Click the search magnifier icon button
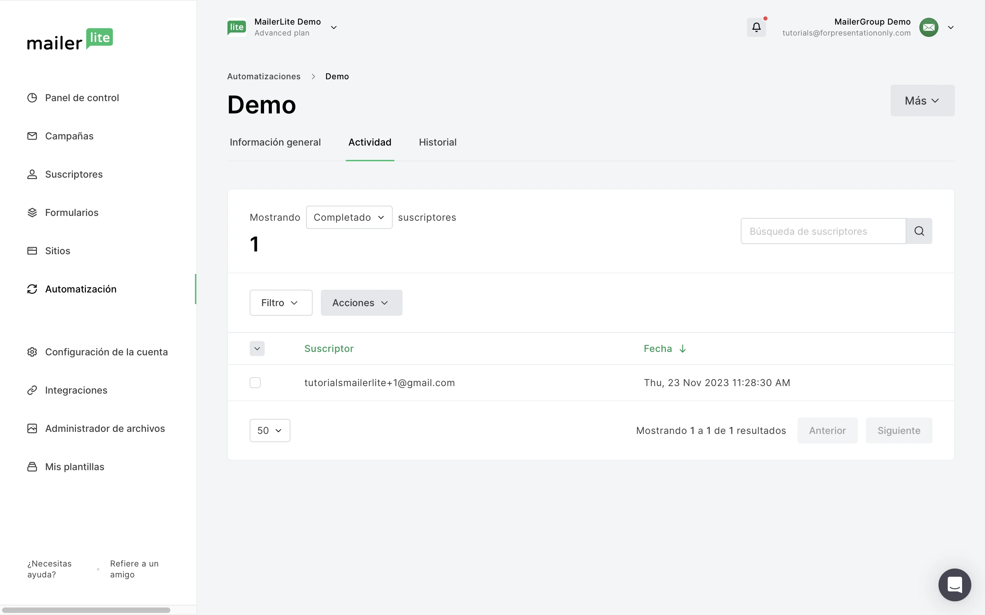Image resolution: width=985 pixels, height=615 pixels. (919, 231)
